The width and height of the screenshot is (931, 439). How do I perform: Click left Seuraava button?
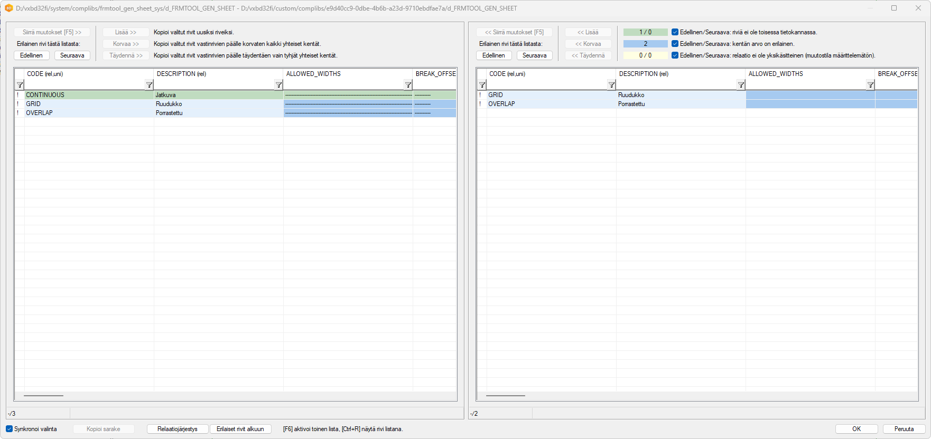click(72, 55)
